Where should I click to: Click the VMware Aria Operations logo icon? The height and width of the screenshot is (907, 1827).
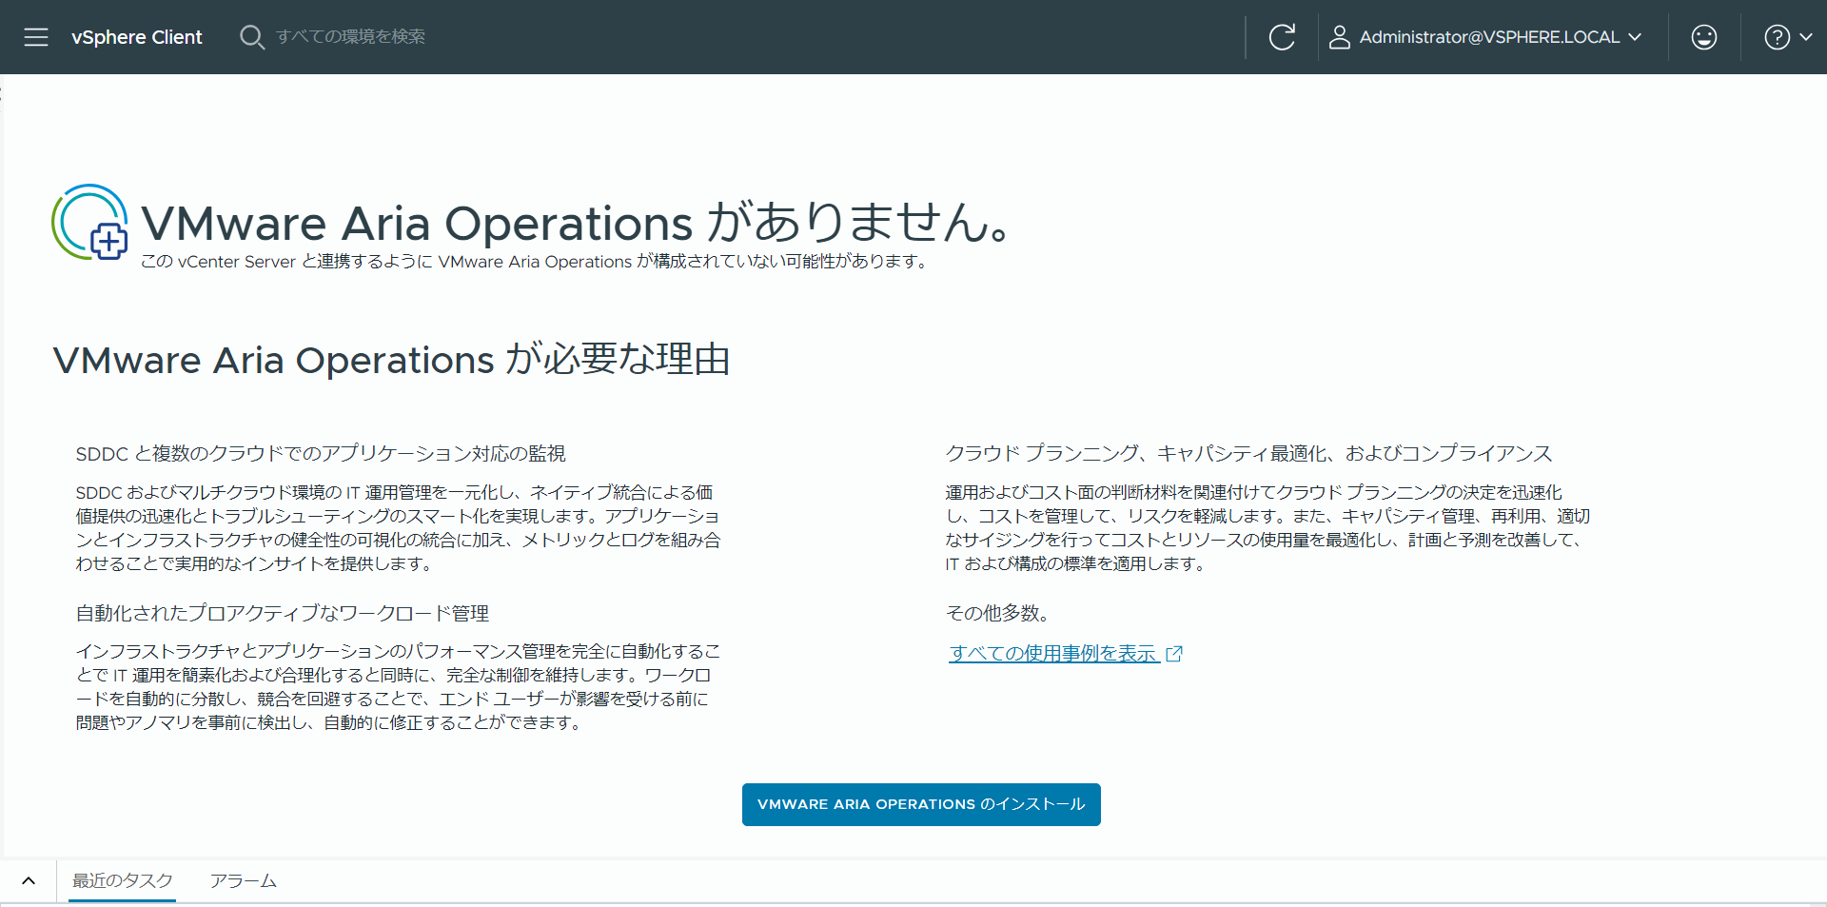(90, 222)
